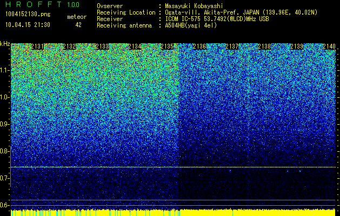Click the 2135 time marker
Image resolution: width=340 pixels, height=216 pixels.
[167, 46]
